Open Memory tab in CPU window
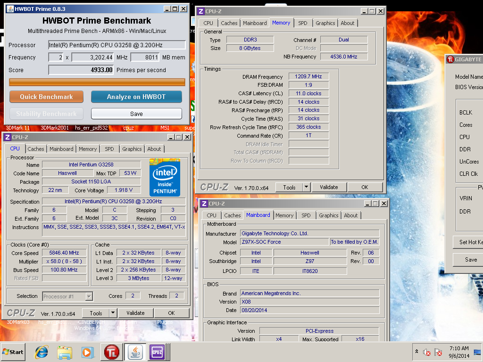483x362 pixels. pyautogui.click(x=88, y=149)
